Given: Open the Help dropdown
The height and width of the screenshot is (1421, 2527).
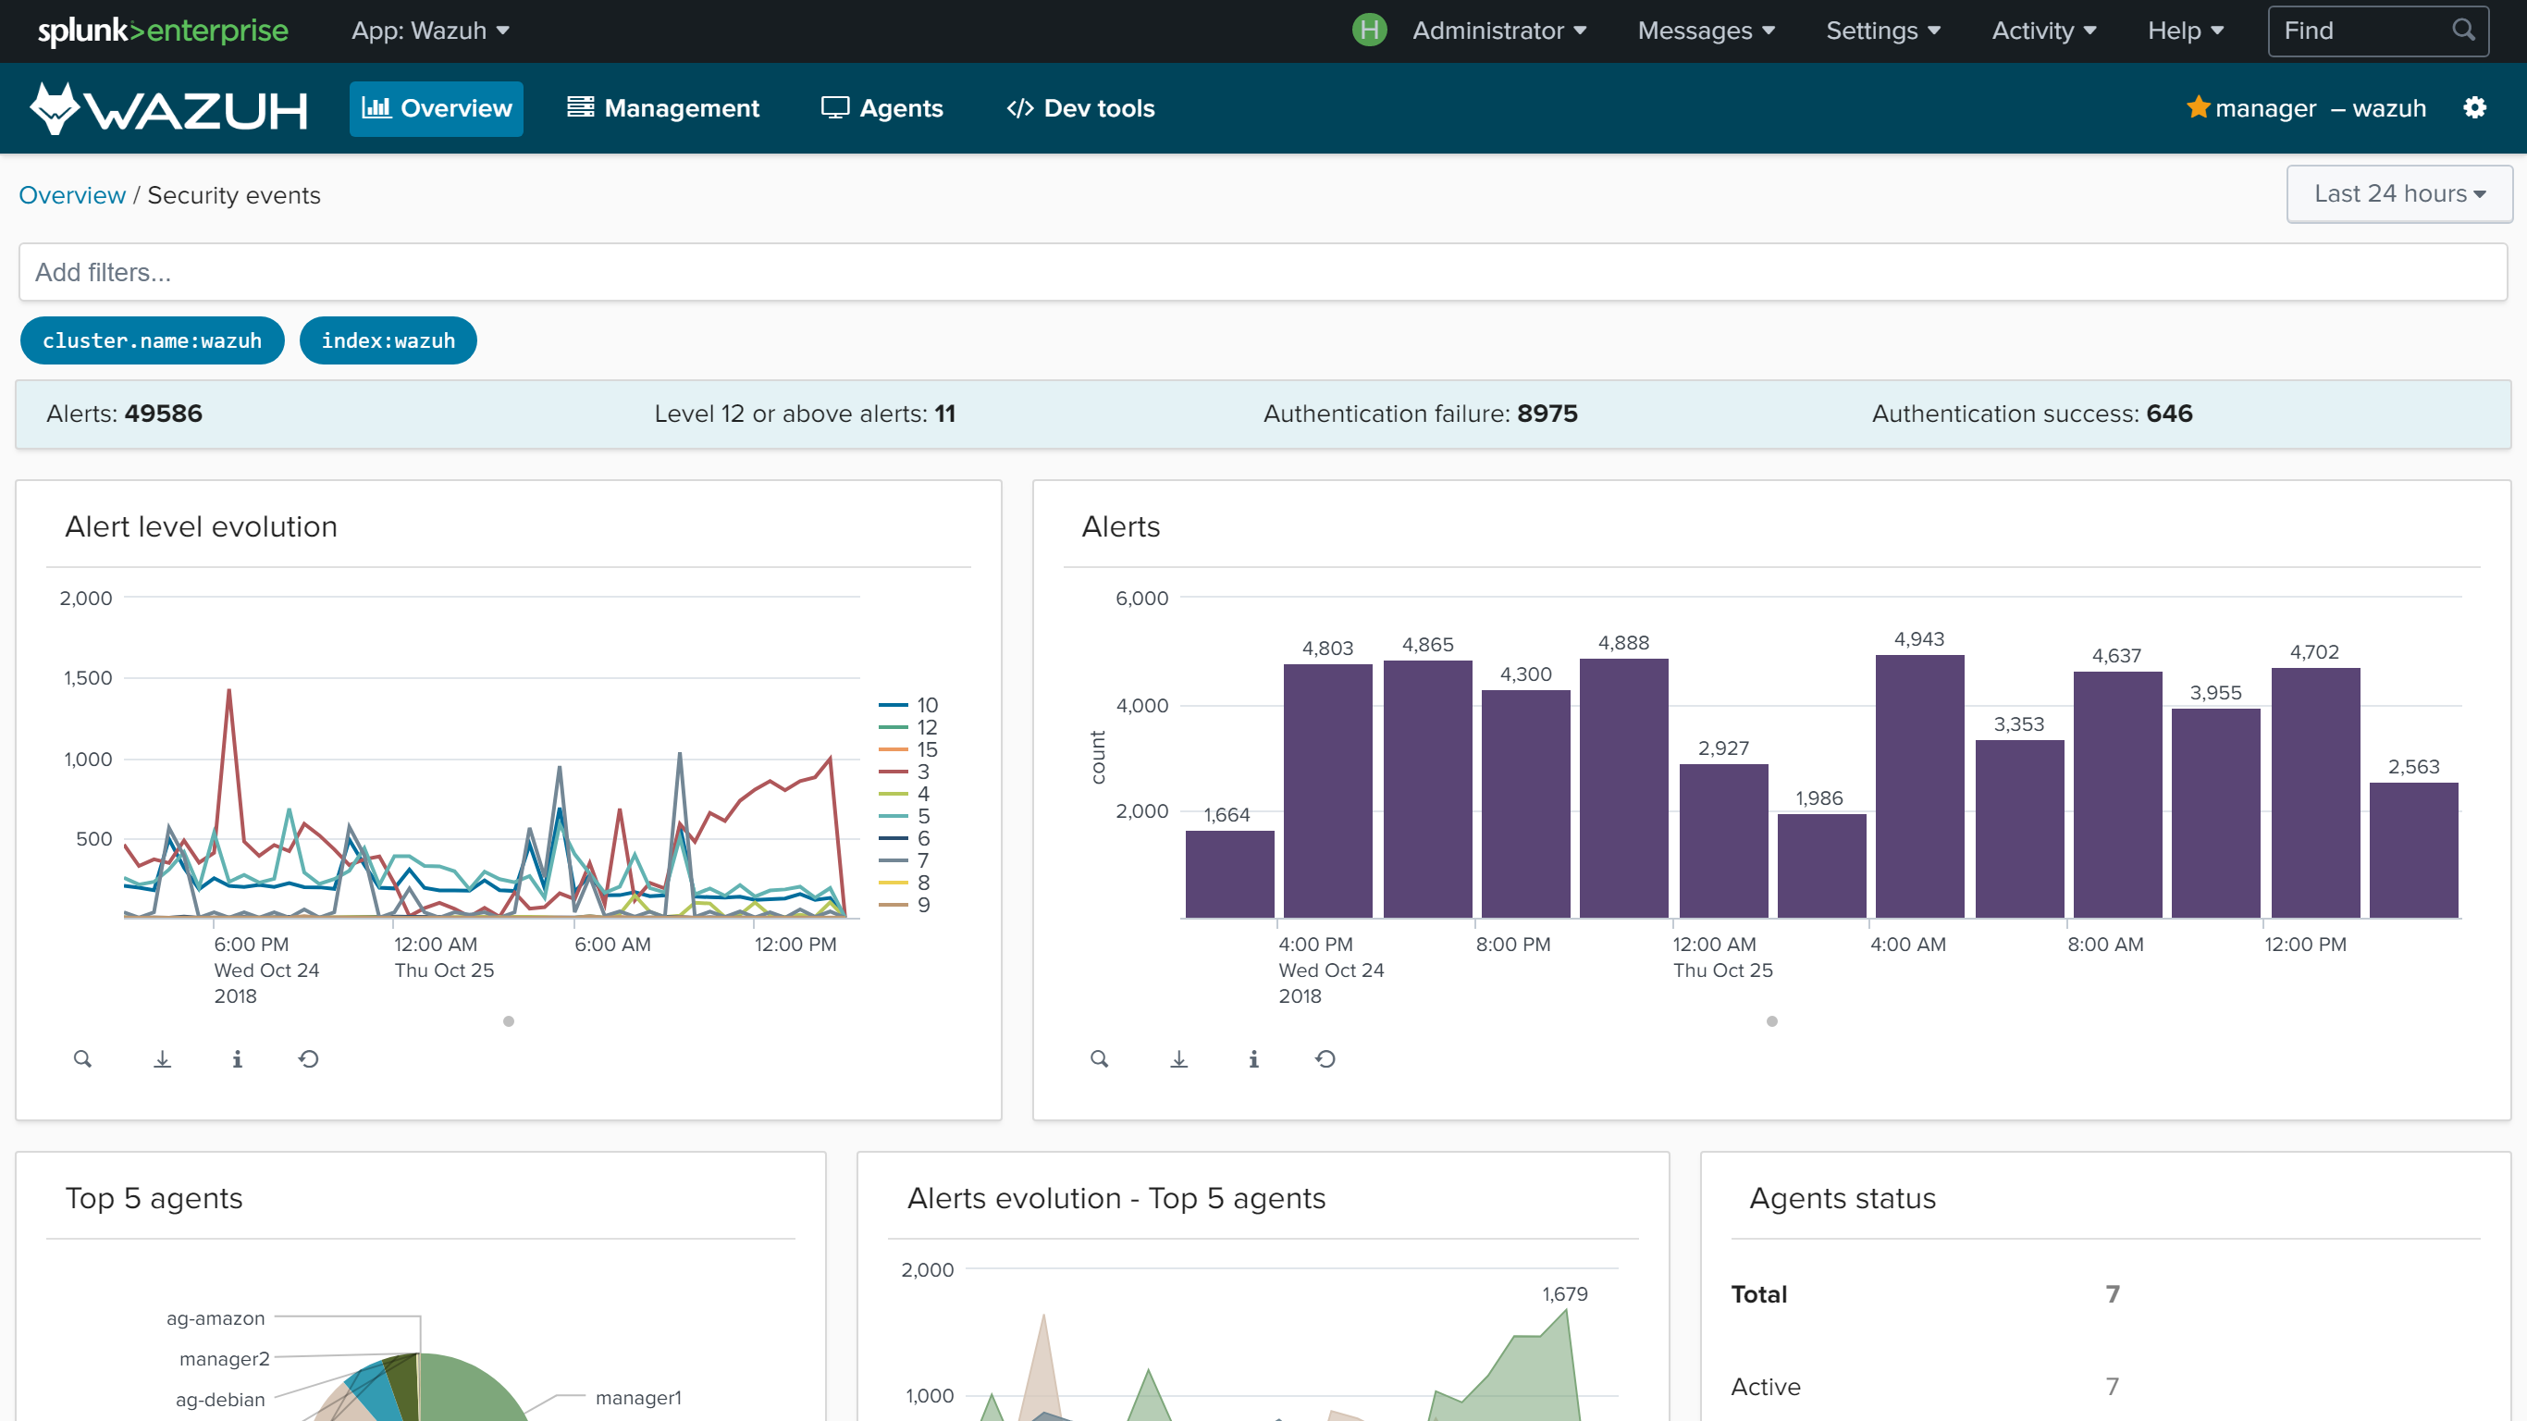Looking at the screenshot, I should coord(2185,31).
